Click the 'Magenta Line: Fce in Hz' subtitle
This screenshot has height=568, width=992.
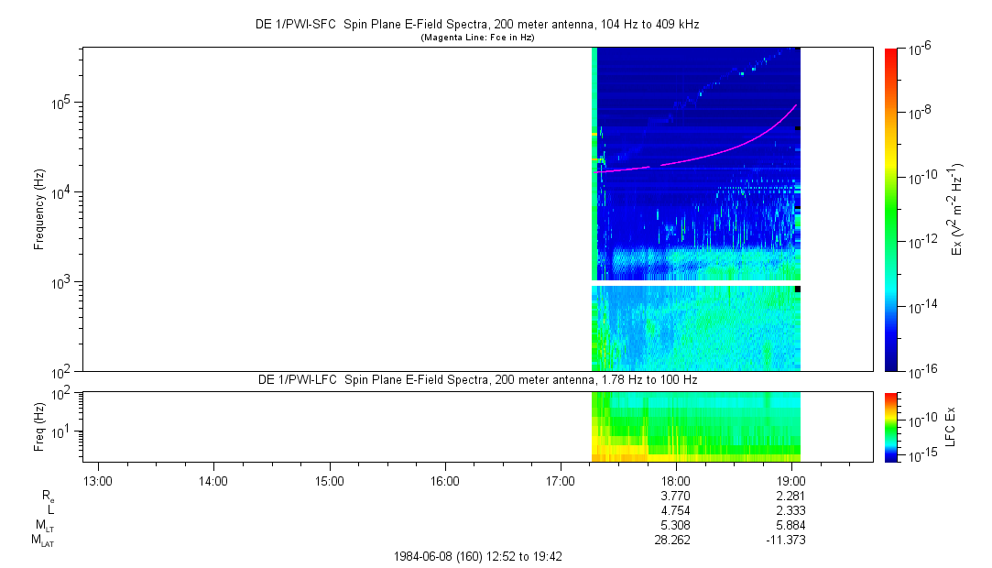(476, 38)
